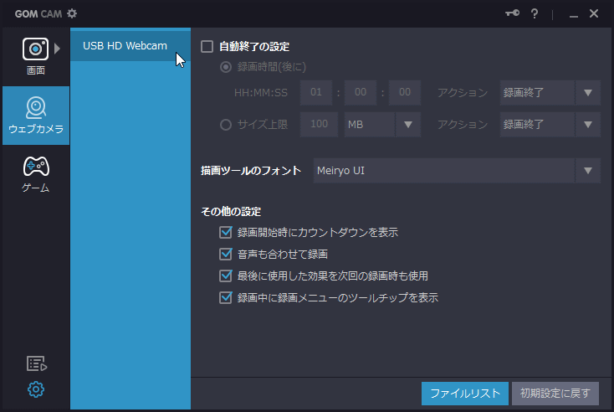Image resolution: width=614 pixels, height=412 pixels.
Task: Toggle 音声も合わせて録画 checkbox
Action: coord(226,254)
